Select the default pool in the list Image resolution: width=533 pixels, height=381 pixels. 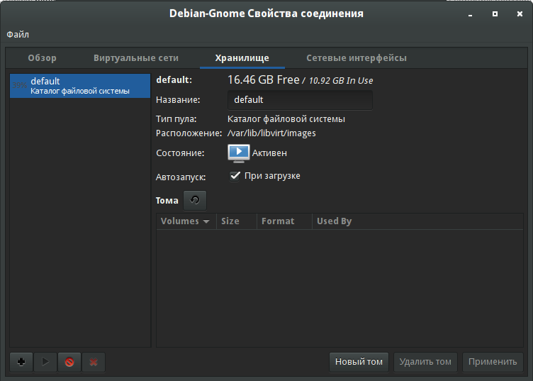pyautogui.click(x=80, y=86)
